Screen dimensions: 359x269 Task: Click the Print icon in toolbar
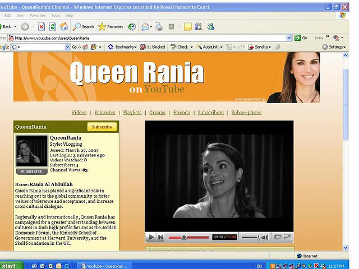tap(159, 26)
